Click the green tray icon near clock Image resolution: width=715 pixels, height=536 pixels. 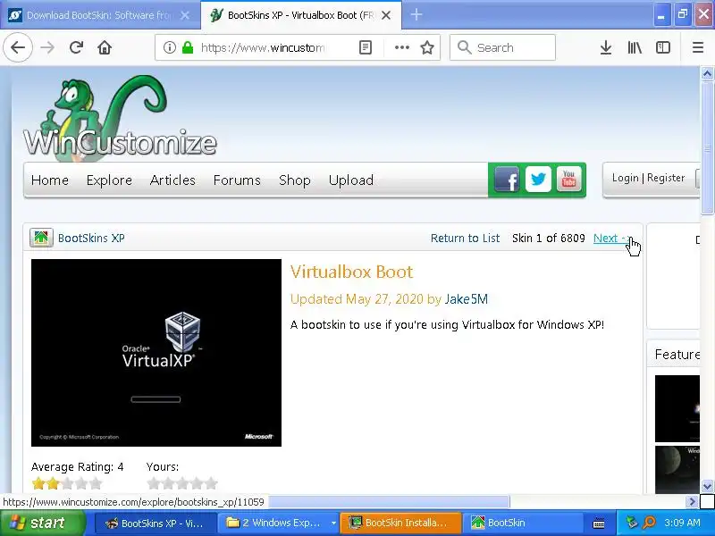632,523
